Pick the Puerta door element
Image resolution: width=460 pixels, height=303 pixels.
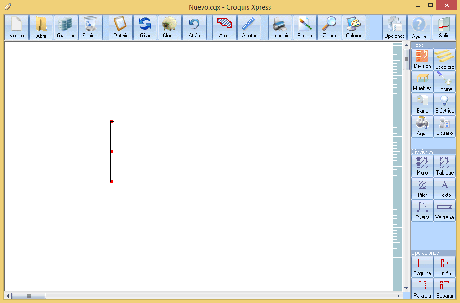click(422, 211)
